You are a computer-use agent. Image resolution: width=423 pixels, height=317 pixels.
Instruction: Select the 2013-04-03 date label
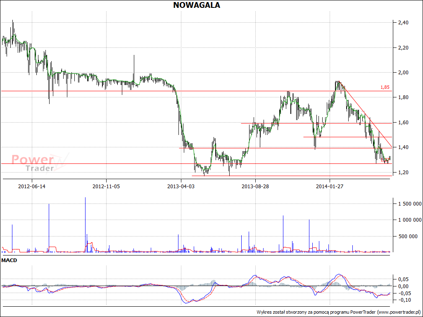[x=181, y=186]
